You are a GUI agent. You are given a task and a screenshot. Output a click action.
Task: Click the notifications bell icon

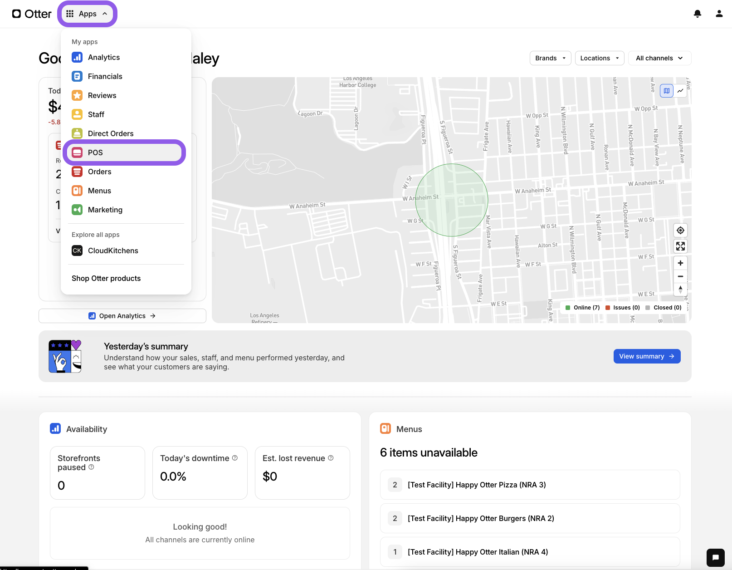698,14
